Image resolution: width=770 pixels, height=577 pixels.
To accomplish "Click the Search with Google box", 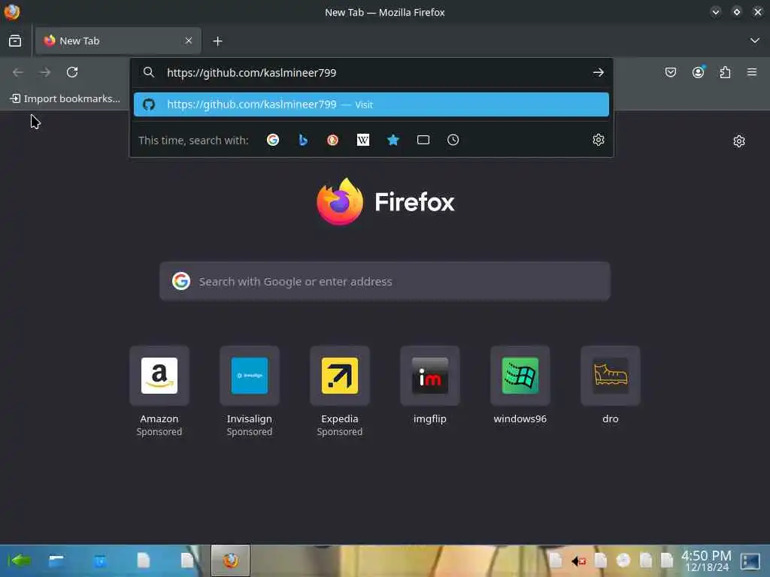I will tap(384, 281).
